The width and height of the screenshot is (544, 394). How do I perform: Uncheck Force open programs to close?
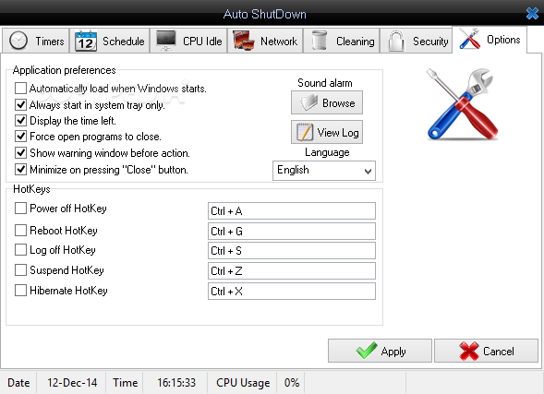point(20,137)
